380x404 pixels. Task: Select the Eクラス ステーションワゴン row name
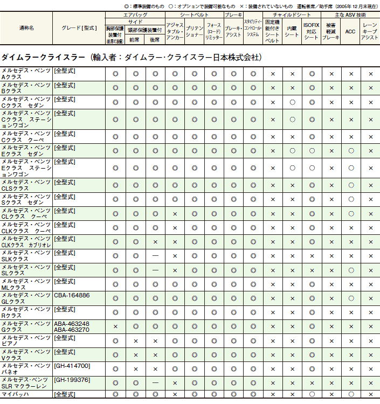26,168
